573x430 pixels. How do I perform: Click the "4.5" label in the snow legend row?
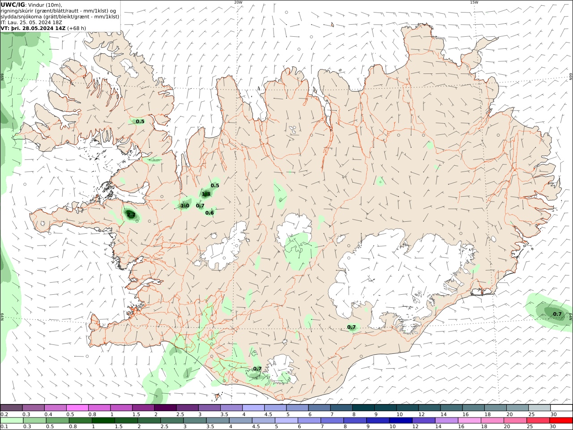tap(269, 414)
